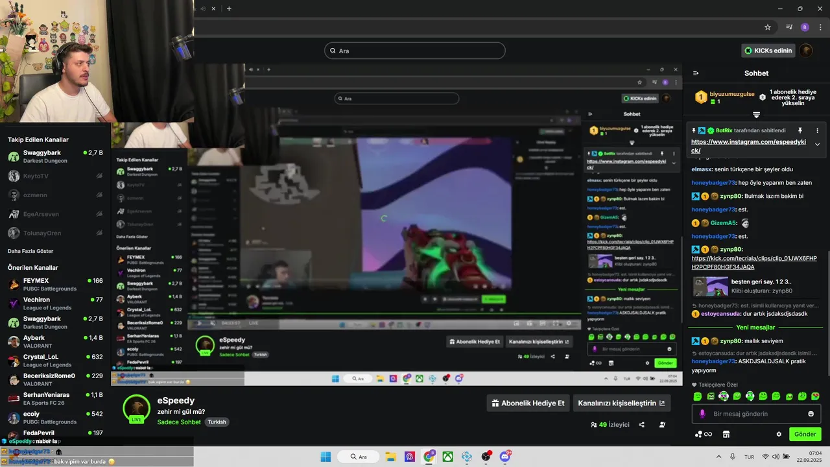The height and width of the screenshot is (467, 830).
Task: Click the Sadece Sohbet category link
Action: tap(179, 422)
